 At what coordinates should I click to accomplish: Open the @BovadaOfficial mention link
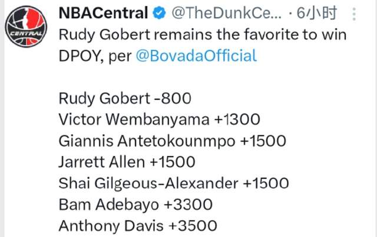tap(196, 56)
